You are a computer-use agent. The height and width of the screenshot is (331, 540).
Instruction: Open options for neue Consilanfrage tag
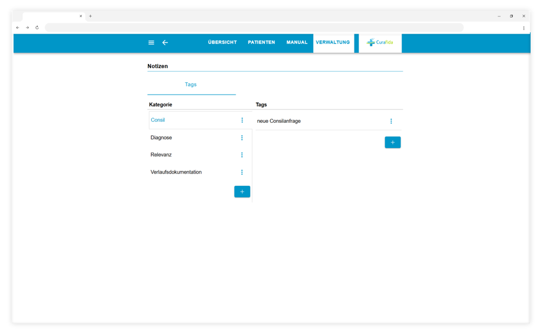coord(391,121)
